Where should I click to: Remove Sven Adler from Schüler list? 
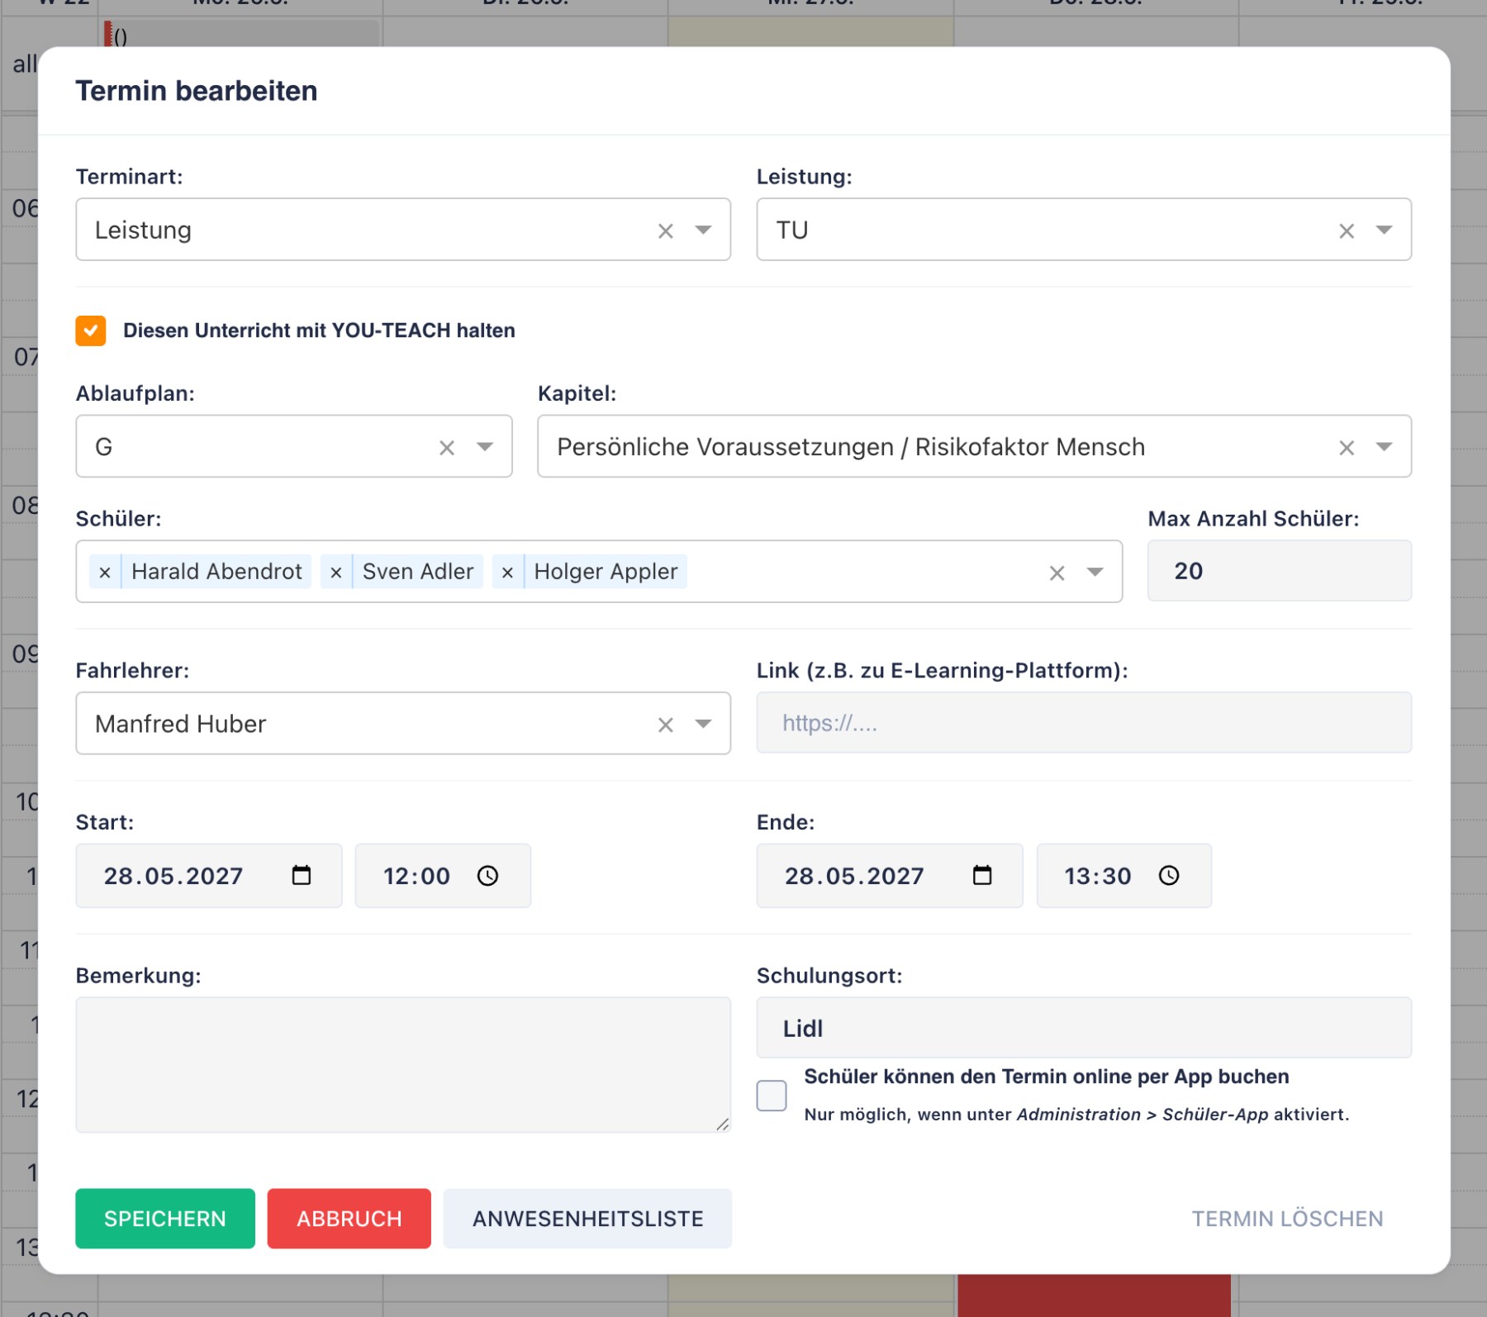pyautogui.click(x=336, y=572)
